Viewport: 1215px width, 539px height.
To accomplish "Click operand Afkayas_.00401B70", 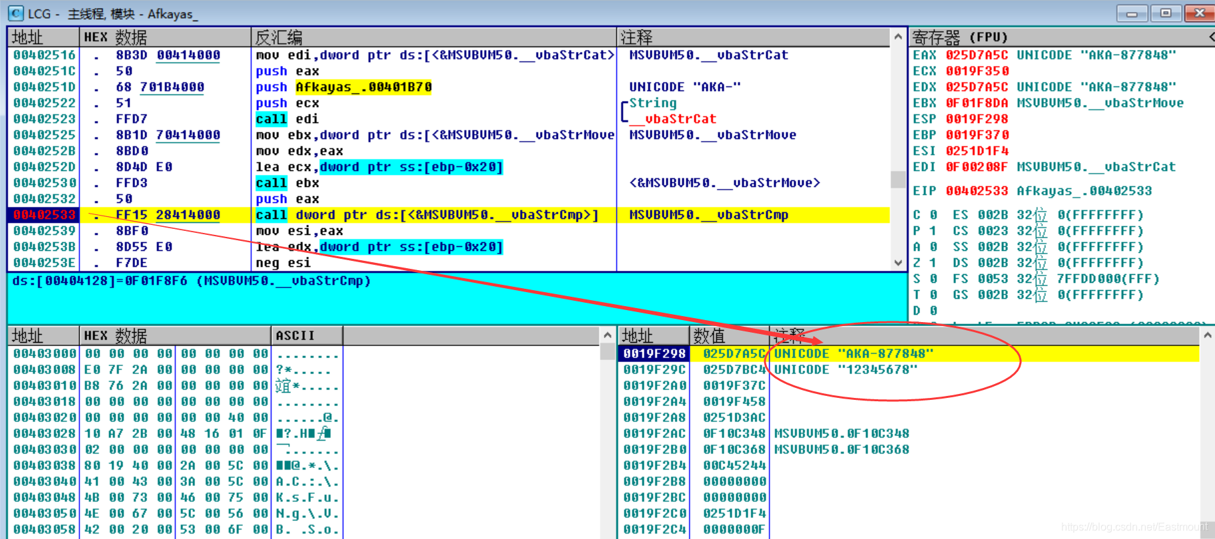I will click(x=364, y=87).
